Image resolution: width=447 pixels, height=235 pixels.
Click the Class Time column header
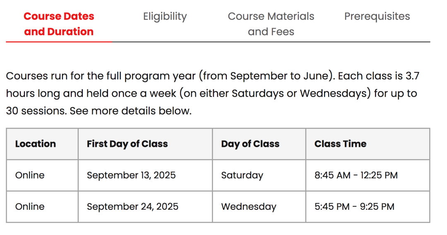click(x=340, y=144)
